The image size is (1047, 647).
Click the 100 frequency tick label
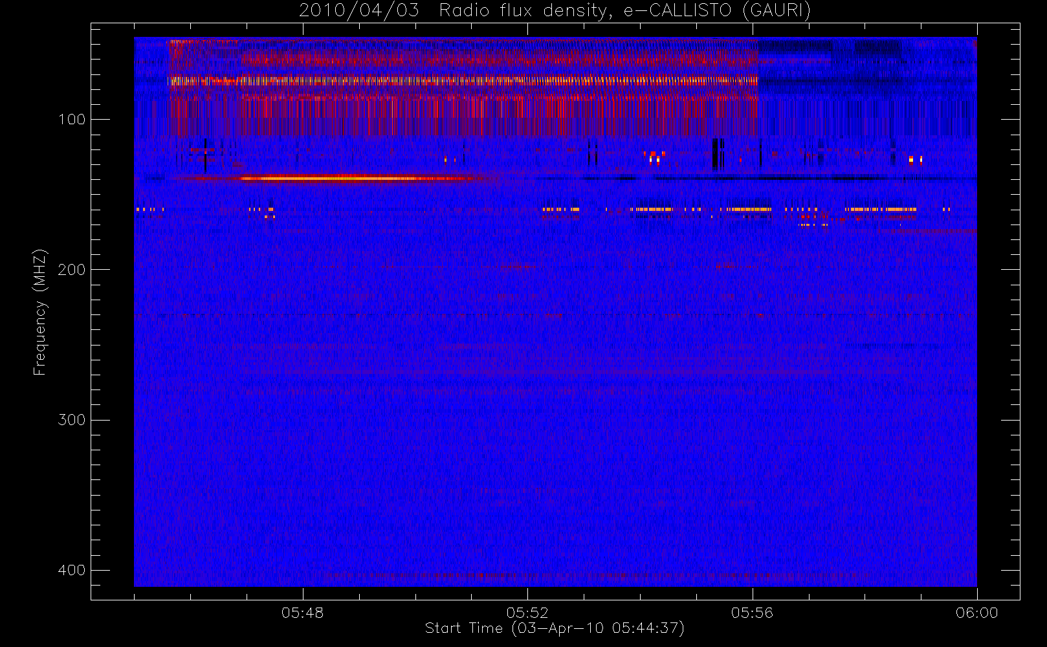click(x=71, y=120)
